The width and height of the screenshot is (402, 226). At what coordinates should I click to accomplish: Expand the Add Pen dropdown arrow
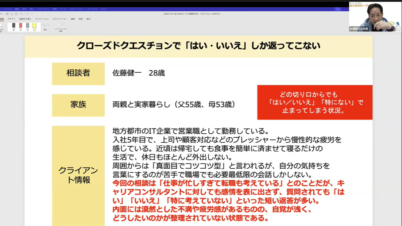(48, 26)
